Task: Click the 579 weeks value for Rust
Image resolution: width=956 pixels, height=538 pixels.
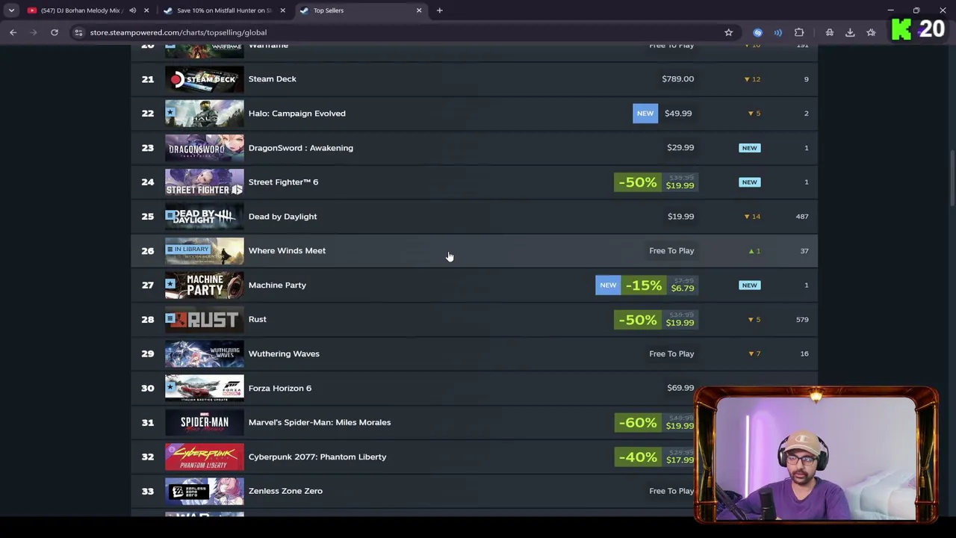Action: point(802,319)
